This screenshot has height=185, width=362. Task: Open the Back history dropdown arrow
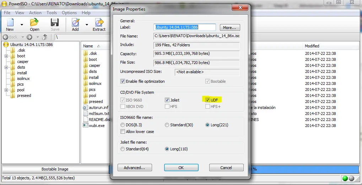(x=23, y=37)
